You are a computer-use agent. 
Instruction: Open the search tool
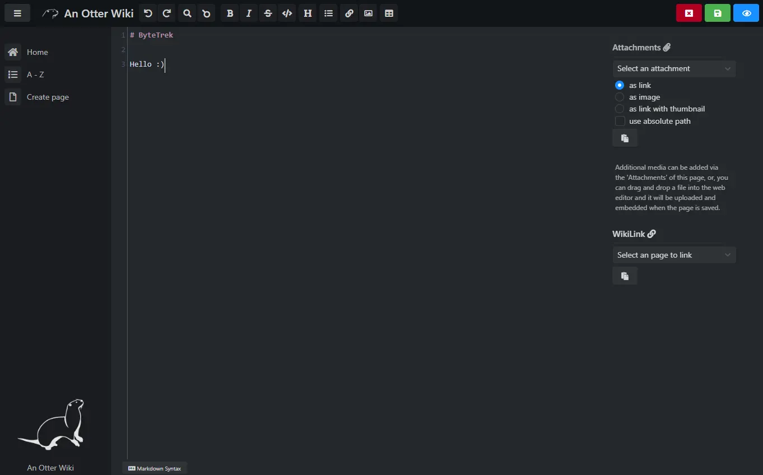pyautogui.click(x=187, y=13)
